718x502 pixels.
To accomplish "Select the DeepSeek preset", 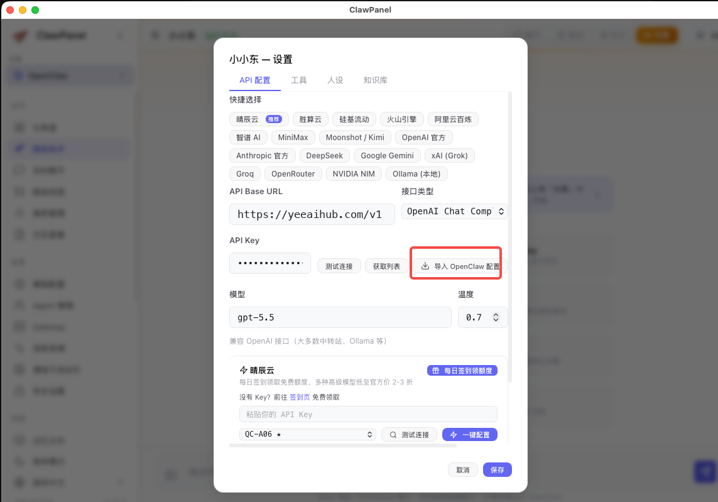I will [324, 156].
